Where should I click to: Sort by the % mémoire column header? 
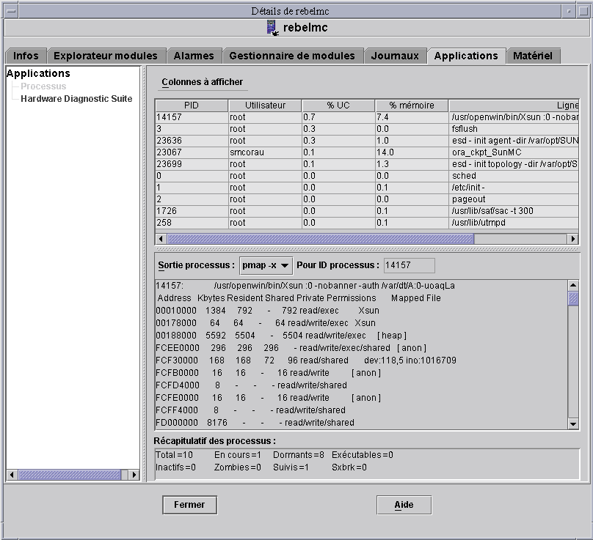point(412,106)
